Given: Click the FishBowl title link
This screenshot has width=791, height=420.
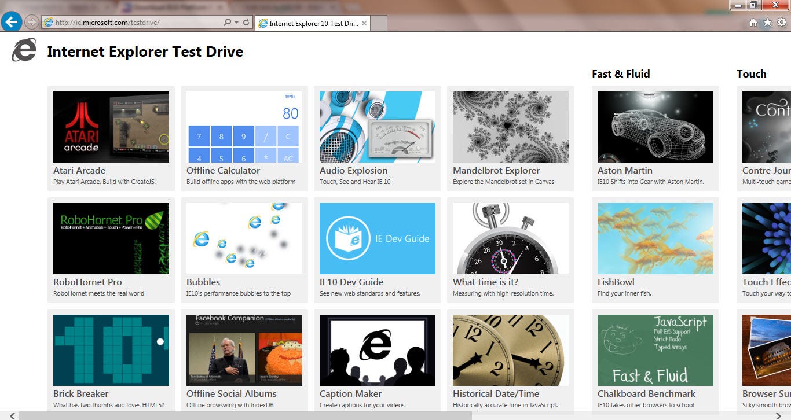Looking at the screenshot, I should (616, 282).
